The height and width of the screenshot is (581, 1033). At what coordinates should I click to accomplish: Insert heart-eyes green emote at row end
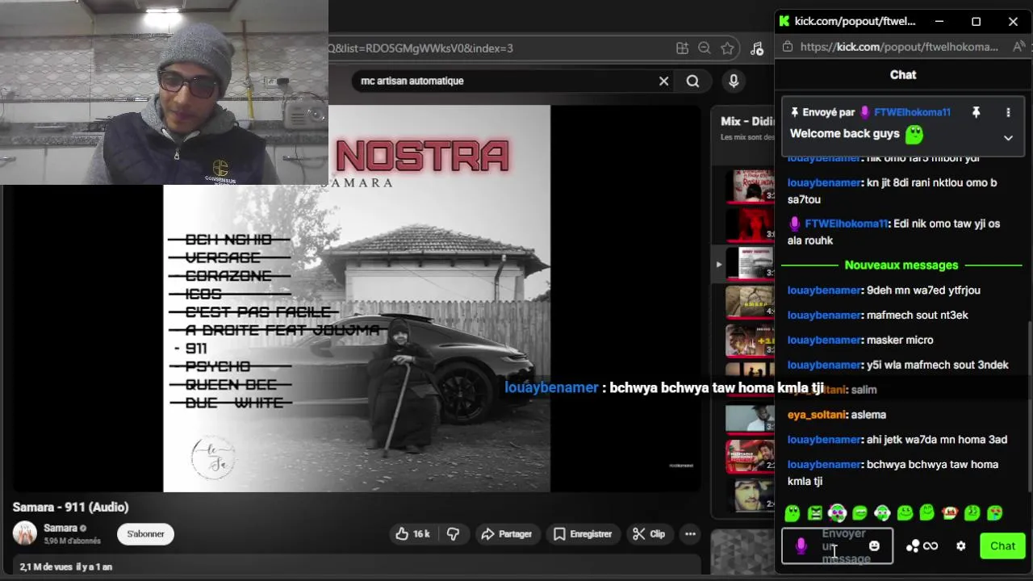(995, 512)
